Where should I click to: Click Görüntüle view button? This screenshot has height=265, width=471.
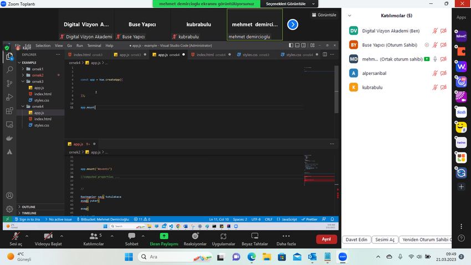(x=324, y=15)
